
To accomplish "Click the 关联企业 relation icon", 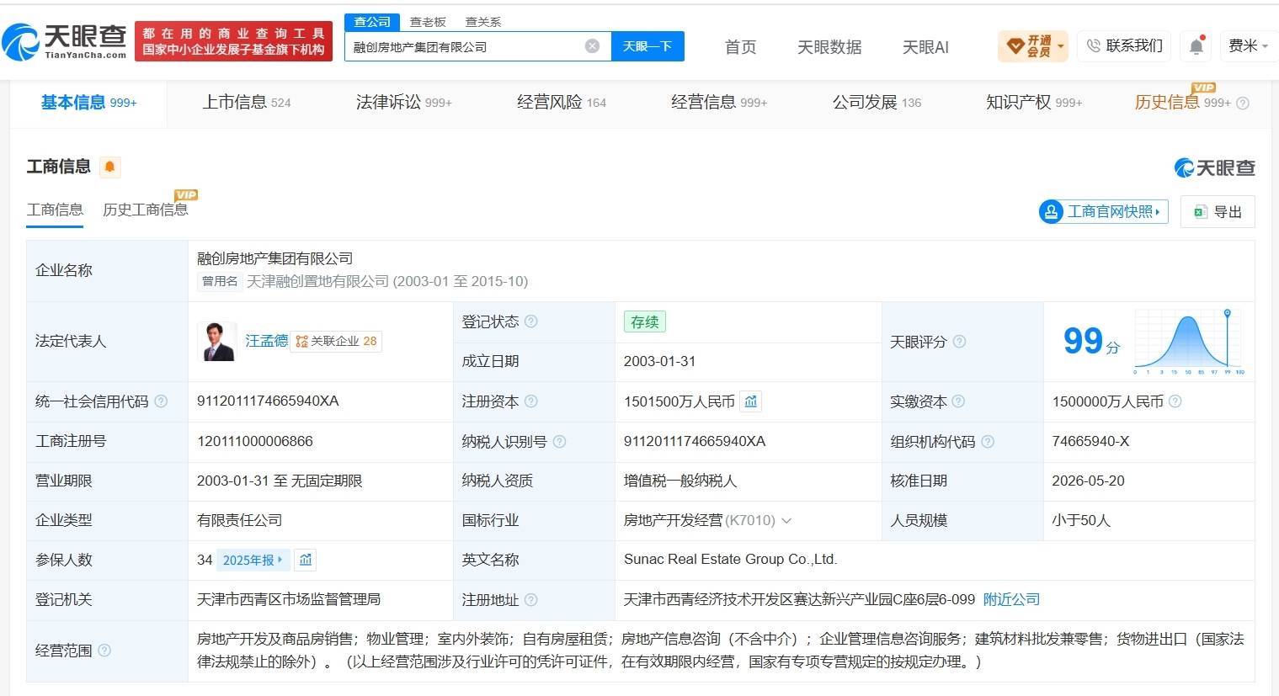I will (x=301, y=342).
